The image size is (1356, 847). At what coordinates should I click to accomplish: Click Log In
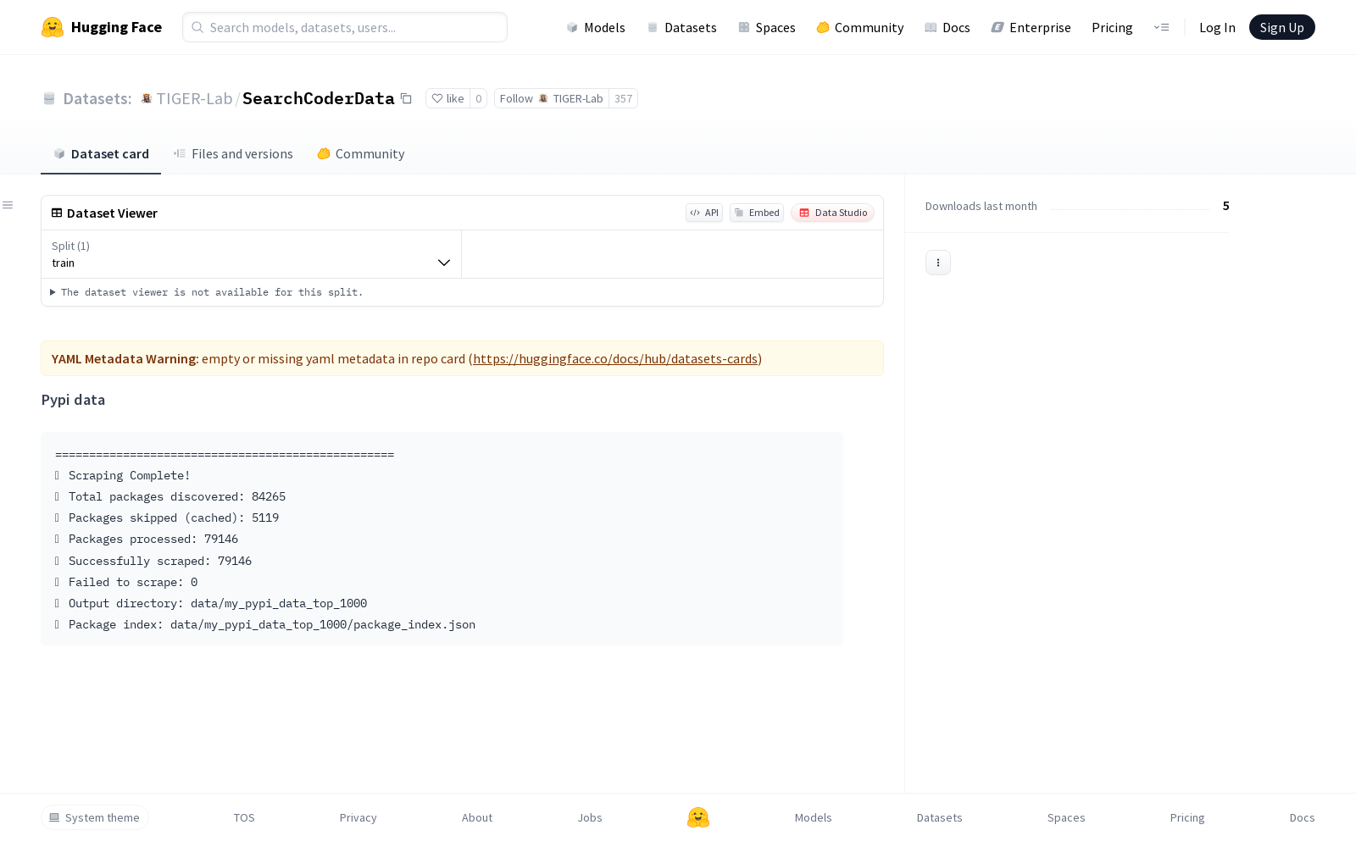[x=1217, y=27]
